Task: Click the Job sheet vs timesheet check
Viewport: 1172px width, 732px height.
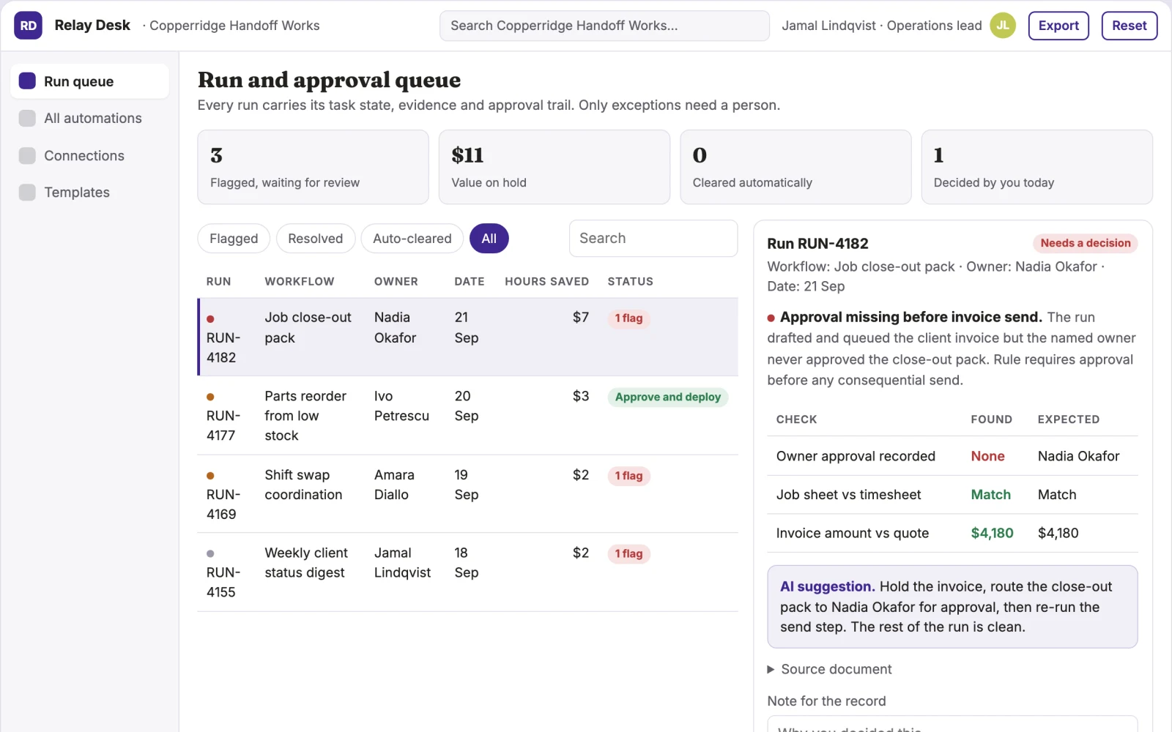Action: coord(952,495)
